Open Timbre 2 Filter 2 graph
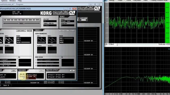170x95 pixels. tap(52, 50)
